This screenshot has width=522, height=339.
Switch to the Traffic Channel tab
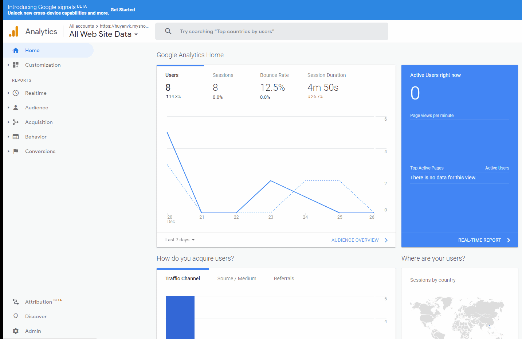pos(182,278)
